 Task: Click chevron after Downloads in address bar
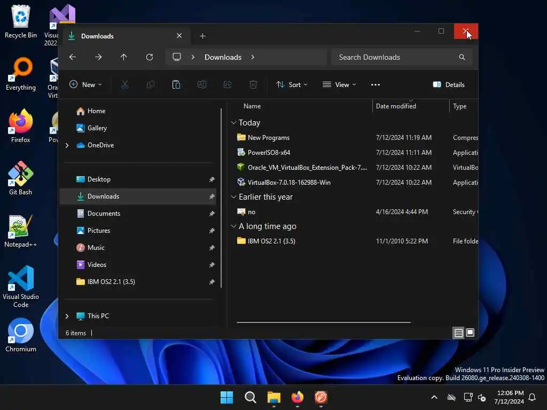tap(253, 57)
